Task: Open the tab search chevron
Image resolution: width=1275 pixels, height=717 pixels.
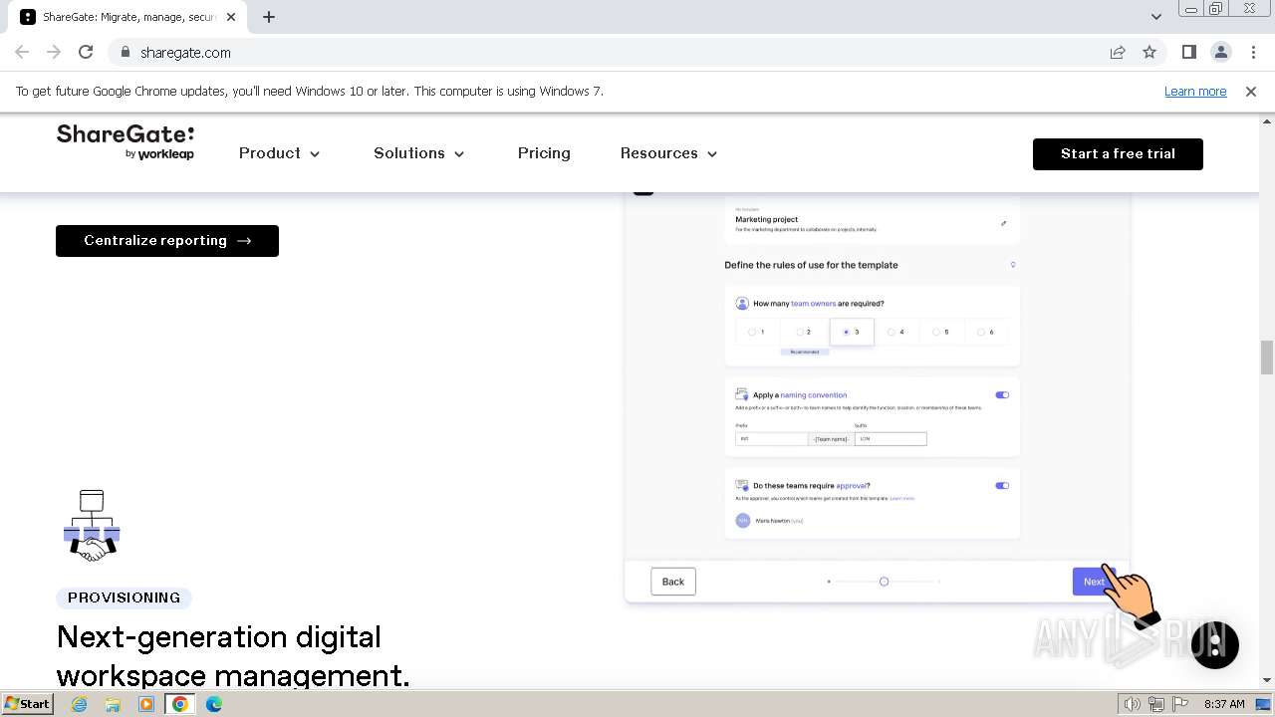Action: click(x=1155, y=16)
